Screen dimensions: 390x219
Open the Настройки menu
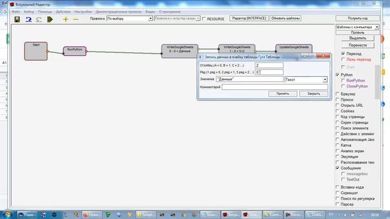coord(83,12)
